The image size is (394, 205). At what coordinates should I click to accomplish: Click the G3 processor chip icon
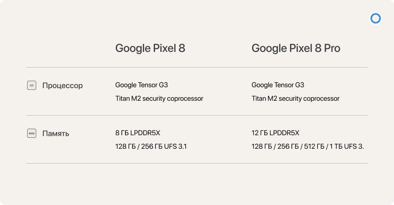[x=31, y=85]
